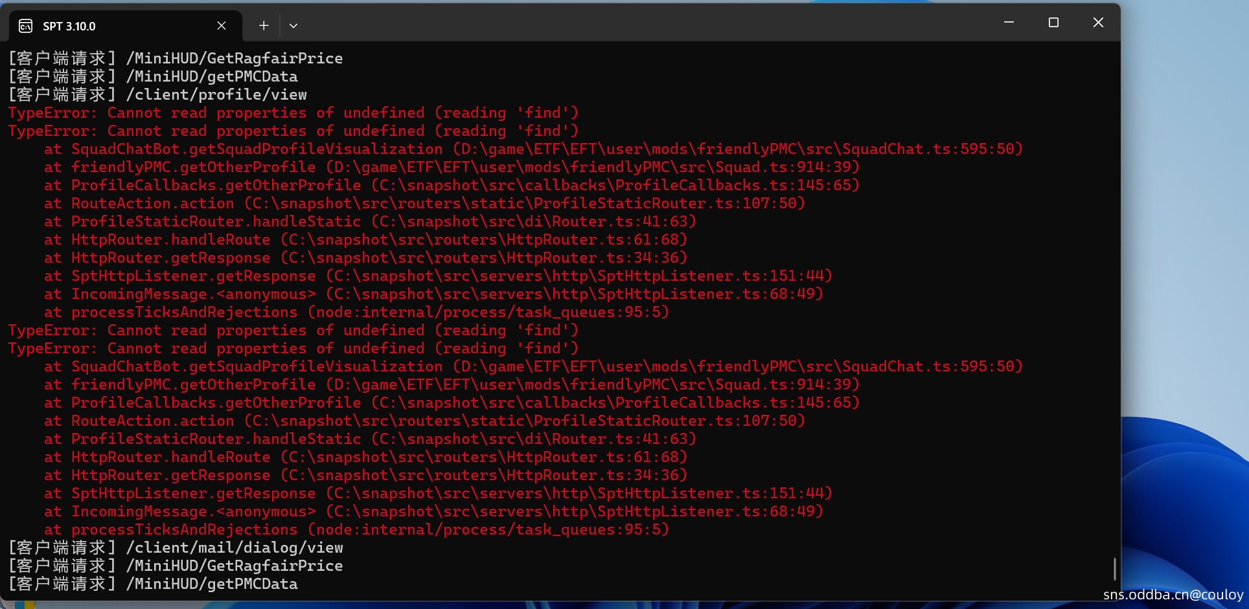
Task: Click the last /MiniHUD/getPMCData line
Action: tap(153, 584)
